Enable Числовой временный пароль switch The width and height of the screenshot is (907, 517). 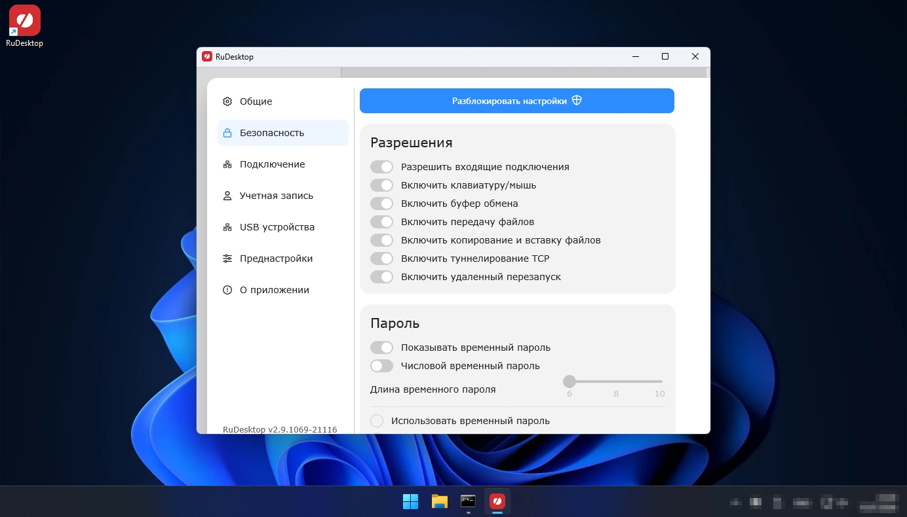point(381,366)
